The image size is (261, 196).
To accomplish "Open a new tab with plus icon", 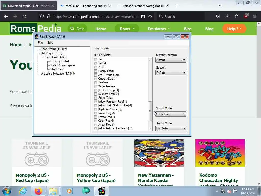I will click(177, 6).
